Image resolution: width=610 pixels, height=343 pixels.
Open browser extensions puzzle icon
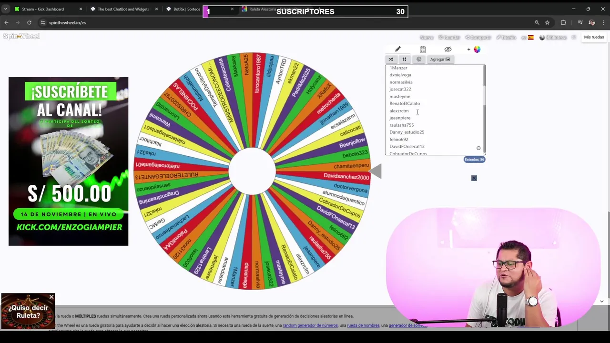point(563,22)
